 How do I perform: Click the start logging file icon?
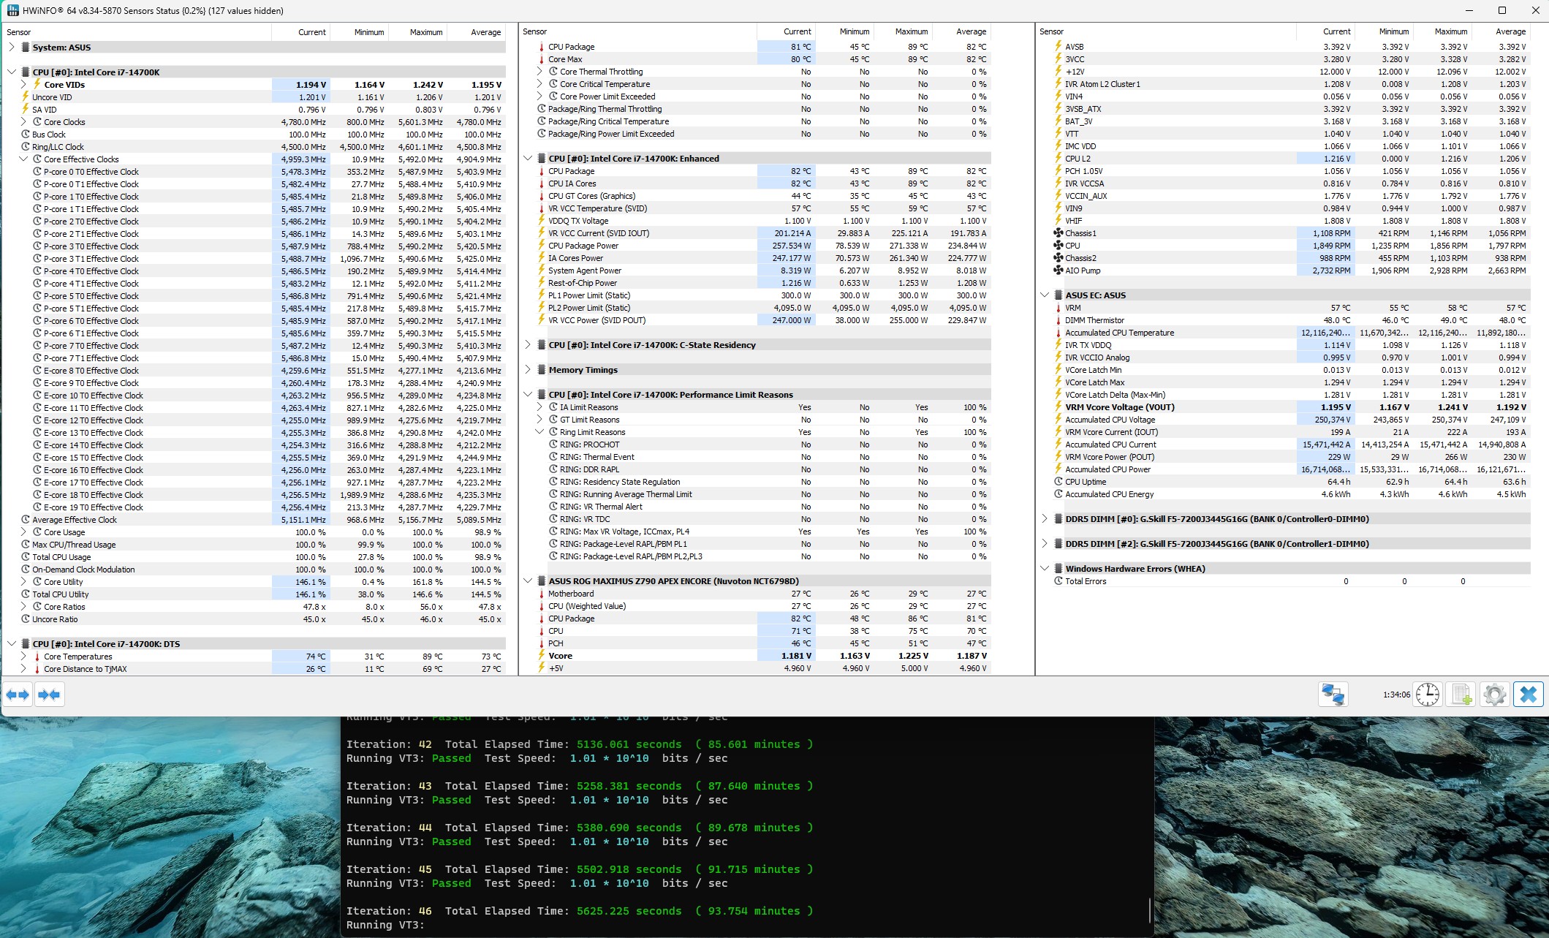click(x=1461, y=695)
